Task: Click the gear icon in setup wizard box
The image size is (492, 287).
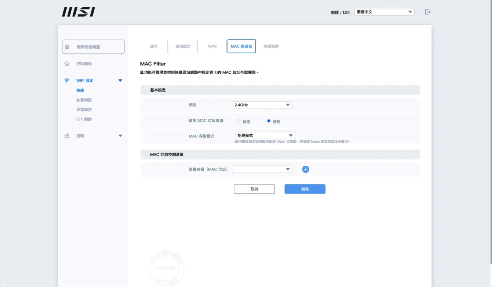Action: [x=67, y=47]
